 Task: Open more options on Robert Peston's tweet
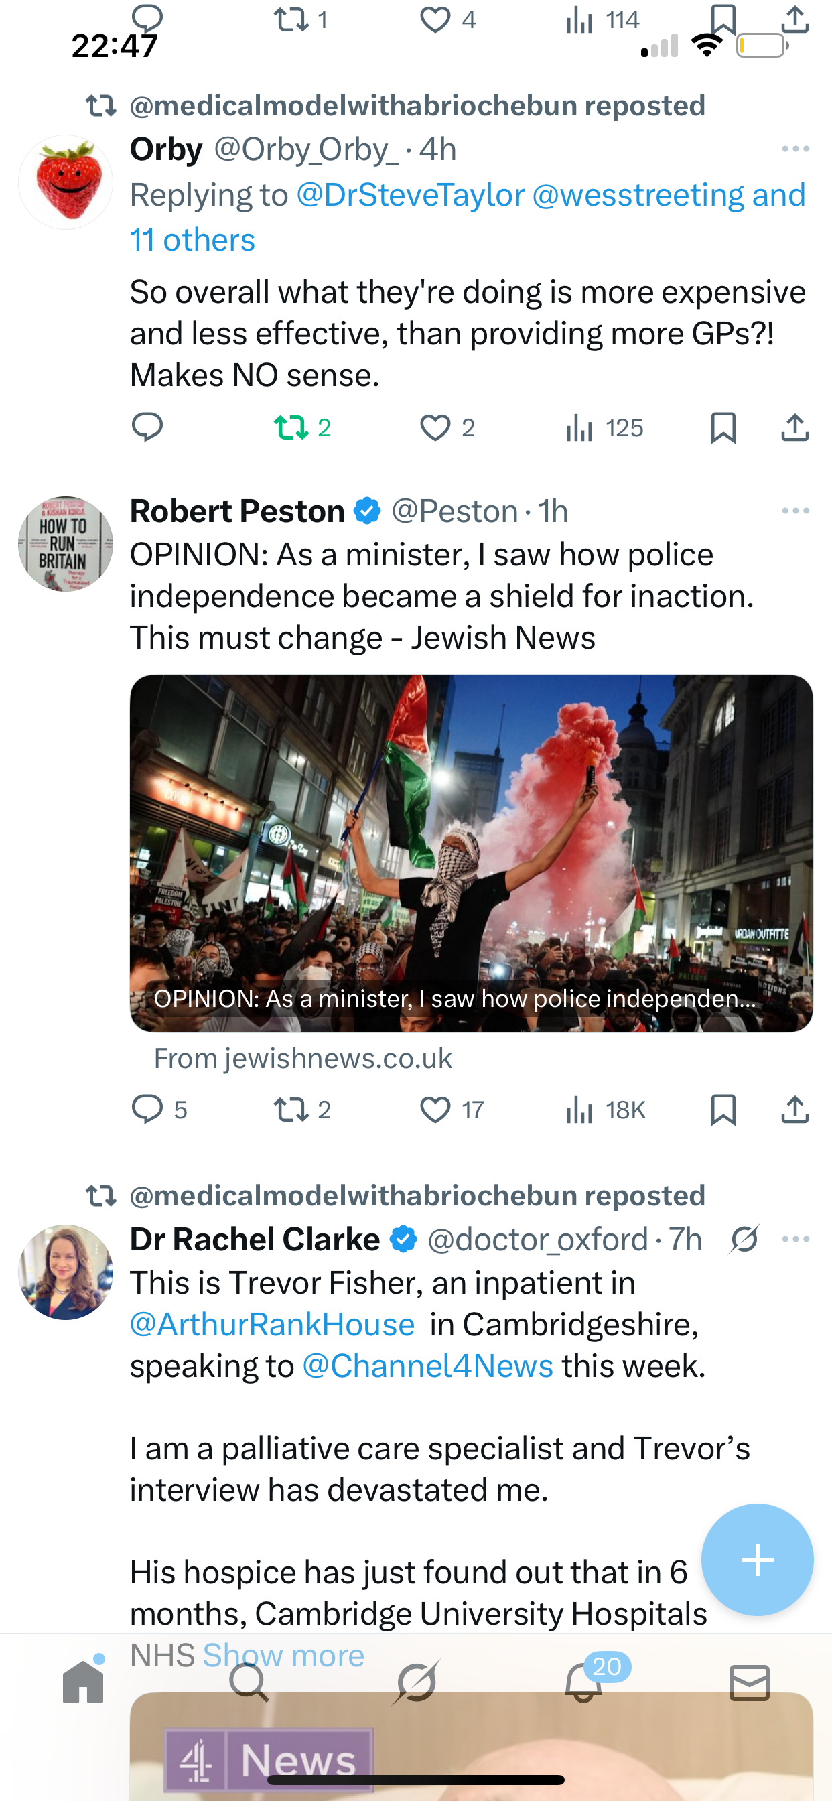point(795,511)
